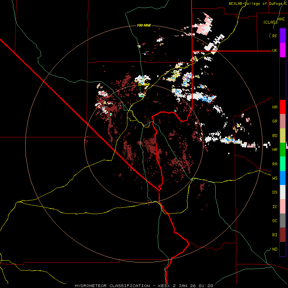
Task: Click the DS legend label
Action: click(275, 192)
